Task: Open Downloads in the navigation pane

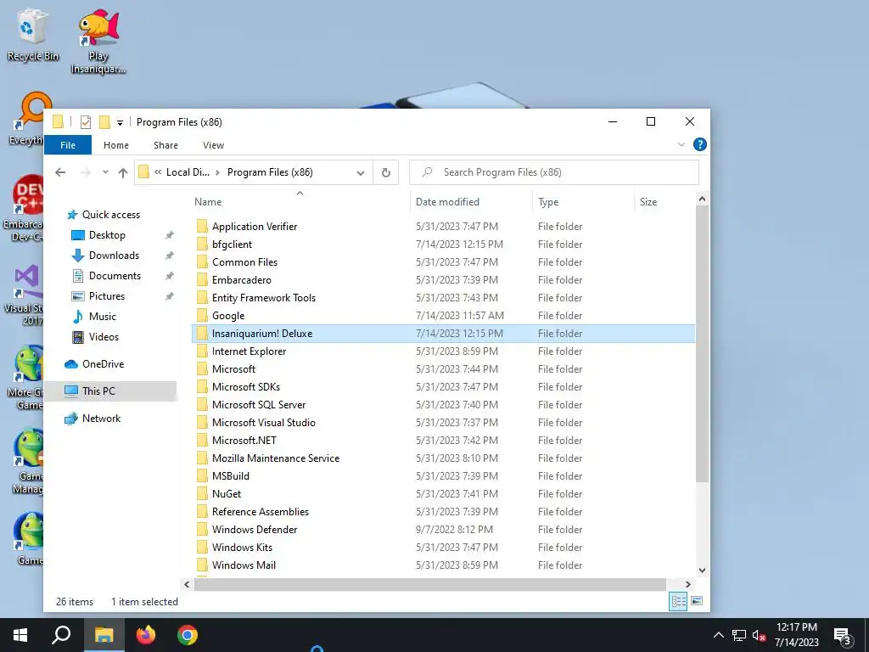Action: pos(114,256)
